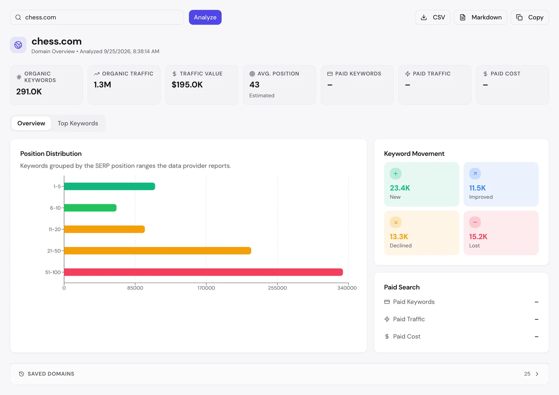The height and width of the screenshot is (395, 559).
Task: Click the blue arrow icon for Improved keywords
Action: click(475, 173)
